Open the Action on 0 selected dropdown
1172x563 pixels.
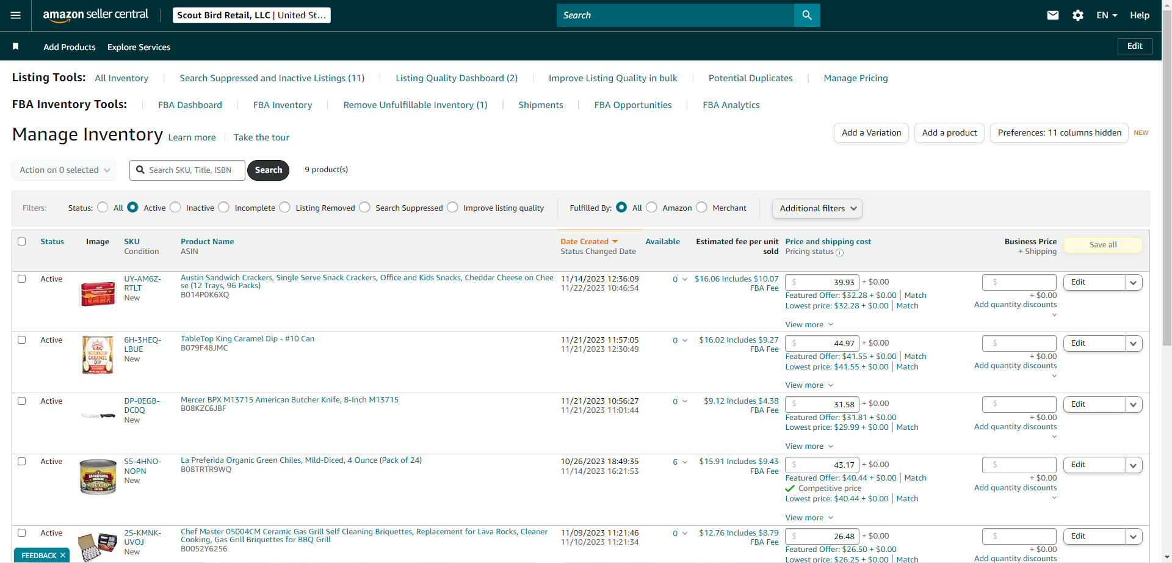pos(64,170)
